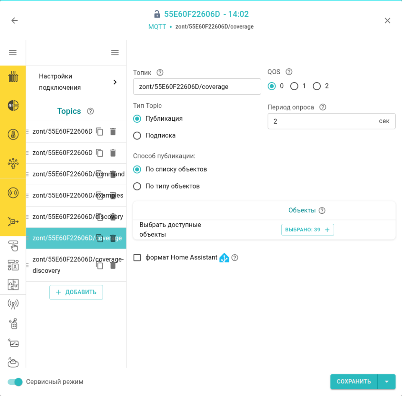The width and height of the screenshot is (402, 396).
Task: Expand Настройки подключения chevron
Action: pos(115,82)
